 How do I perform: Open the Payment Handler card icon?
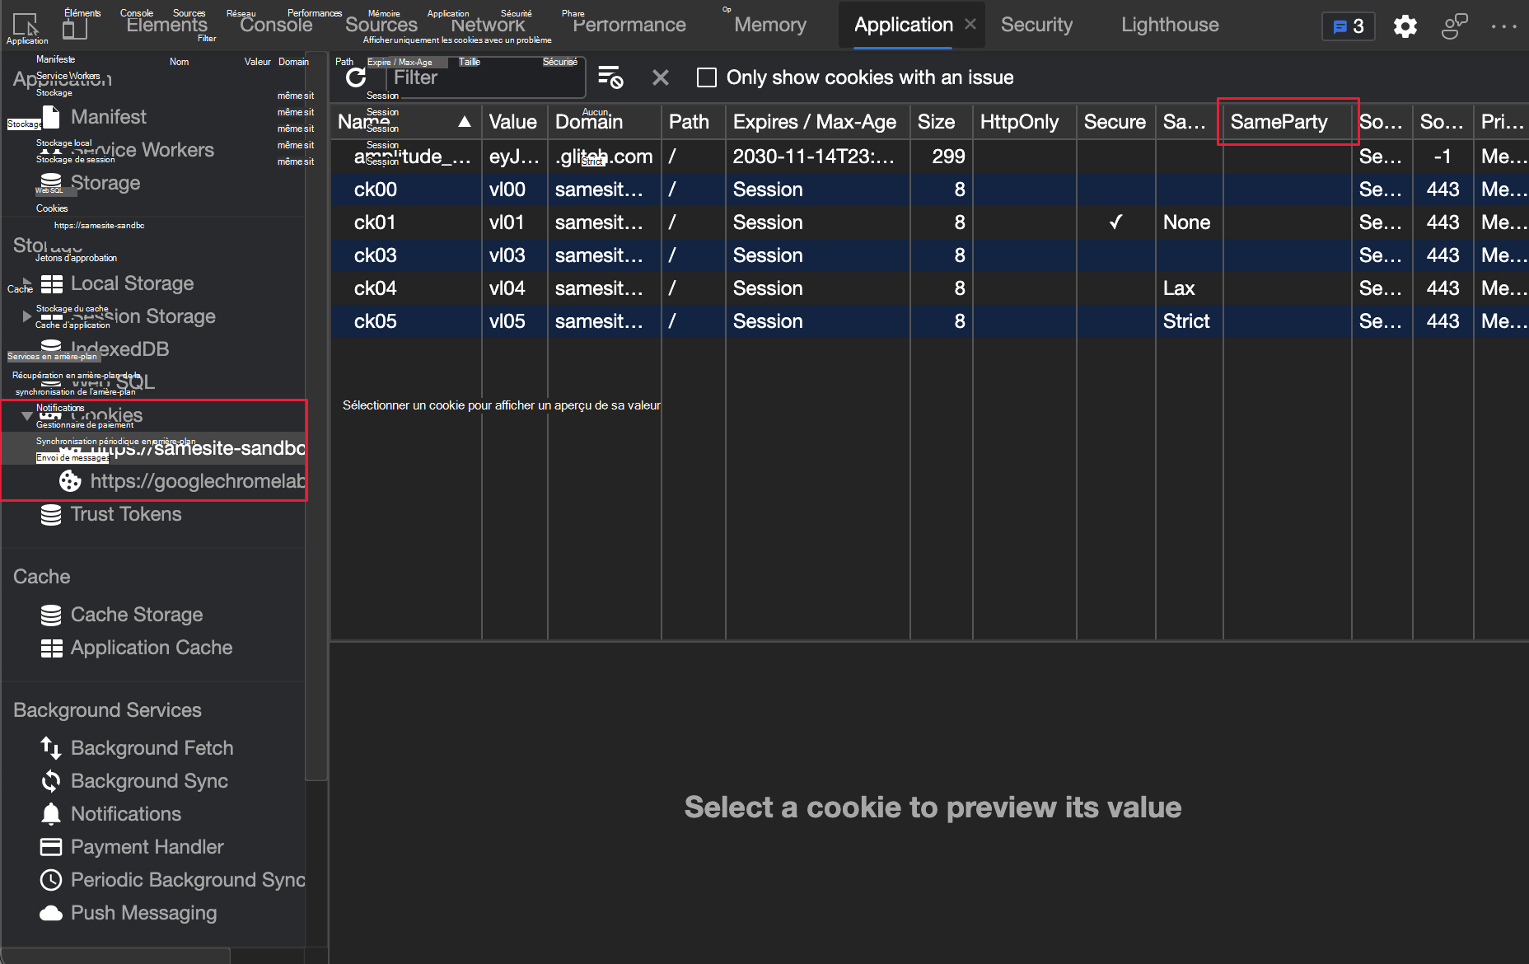[x=51, y=847]
